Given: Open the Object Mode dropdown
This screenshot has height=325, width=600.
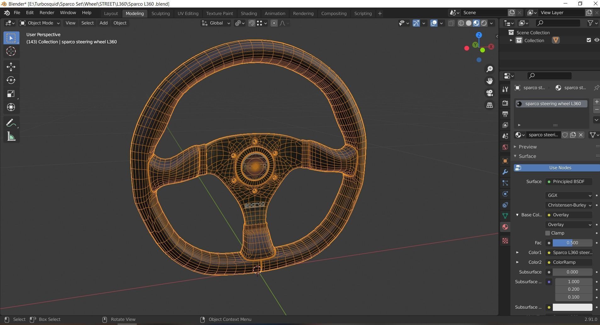Looking at the screenshot, I should [40, 23].
